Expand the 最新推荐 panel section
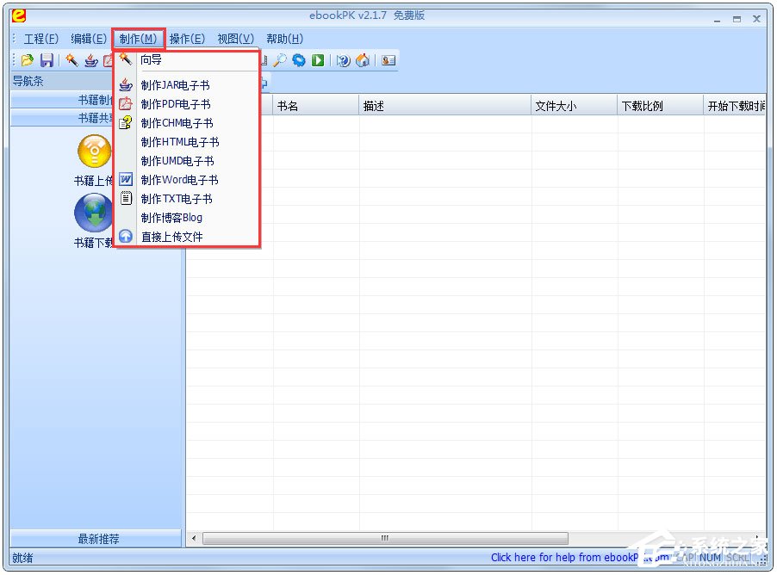This screenshot has width=777, height=575. (x=97, y=539)
